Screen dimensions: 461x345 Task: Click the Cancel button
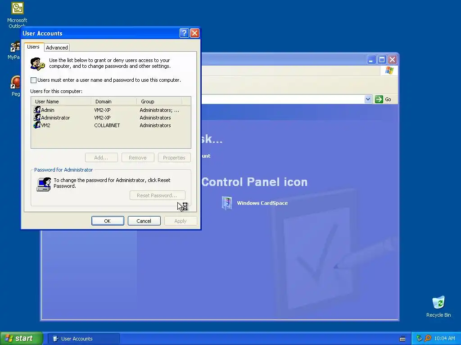click(x=144, y=221)
